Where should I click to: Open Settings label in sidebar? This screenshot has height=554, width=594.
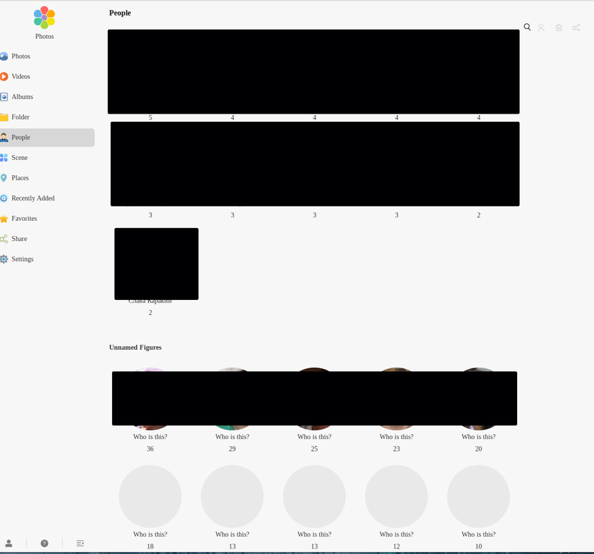click(22, 259)
